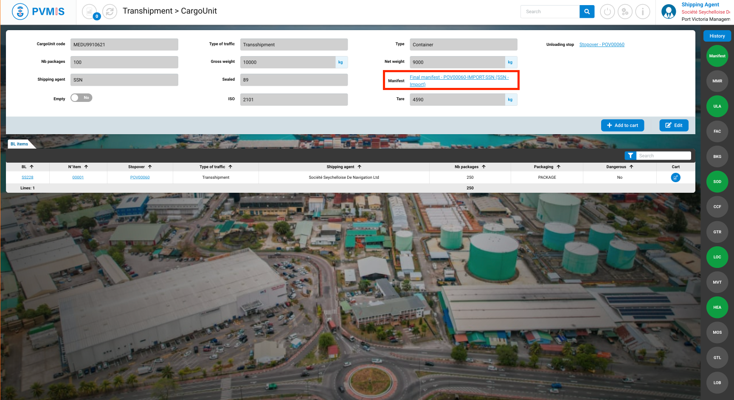Add BL SS228 row to cart
The width and height of the screenshot is (734, 400).
[675, 177]
